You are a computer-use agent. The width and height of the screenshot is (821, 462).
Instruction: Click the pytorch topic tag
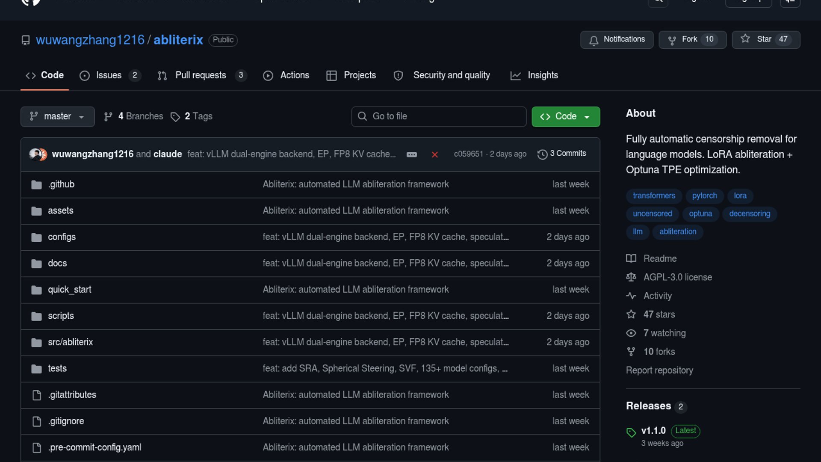tap(704, 195)
